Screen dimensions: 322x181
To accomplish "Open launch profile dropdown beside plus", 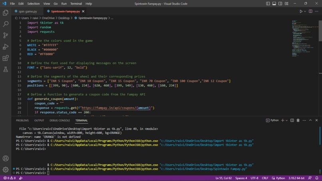I will [286, 120].
